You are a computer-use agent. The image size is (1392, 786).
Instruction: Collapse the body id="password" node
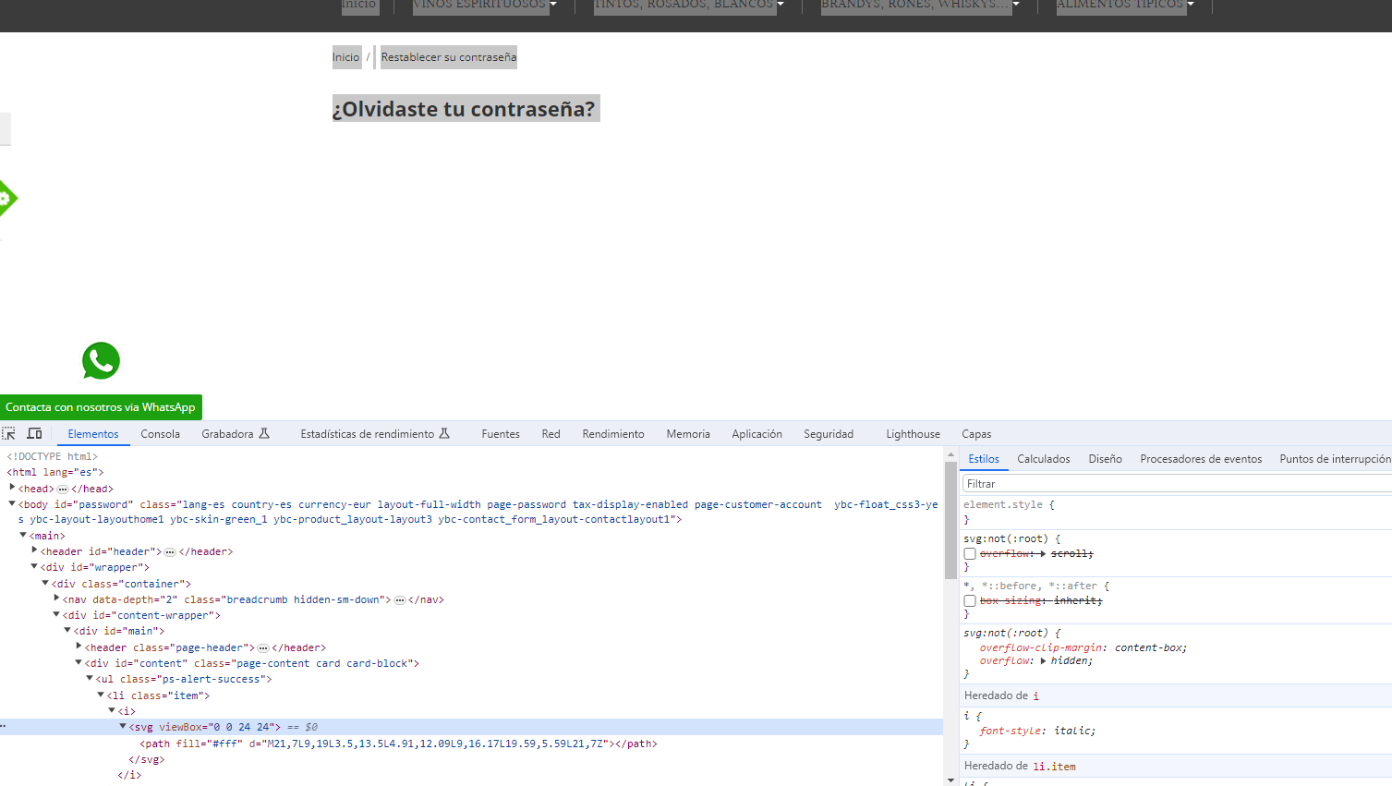[12, 504]
